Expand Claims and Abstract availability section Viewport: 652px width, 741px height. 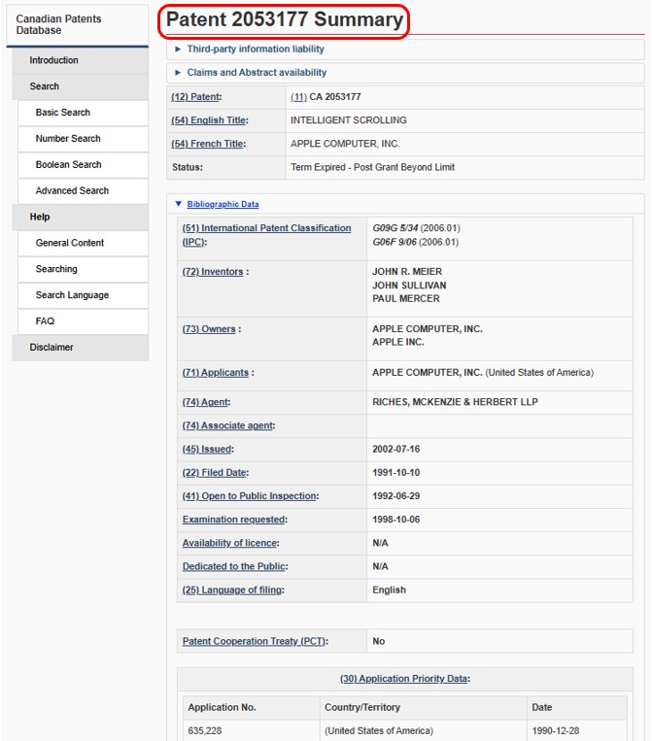pyautogui.click(x=257, y=73)
